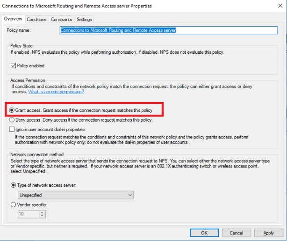This screenshot has width=287, height=241.
Task: Confirm changes with the OK button
Action: click(204, 233)
